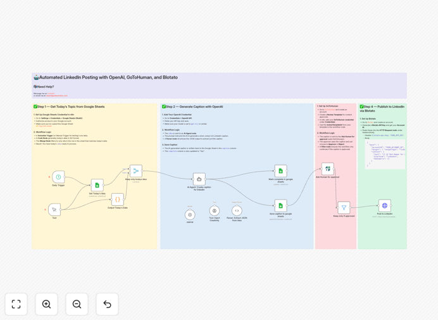The width and height of the screenshot is (438, 320).
Task: Open the Save caption to google sheets node
Action: click(x=281, y=205)
